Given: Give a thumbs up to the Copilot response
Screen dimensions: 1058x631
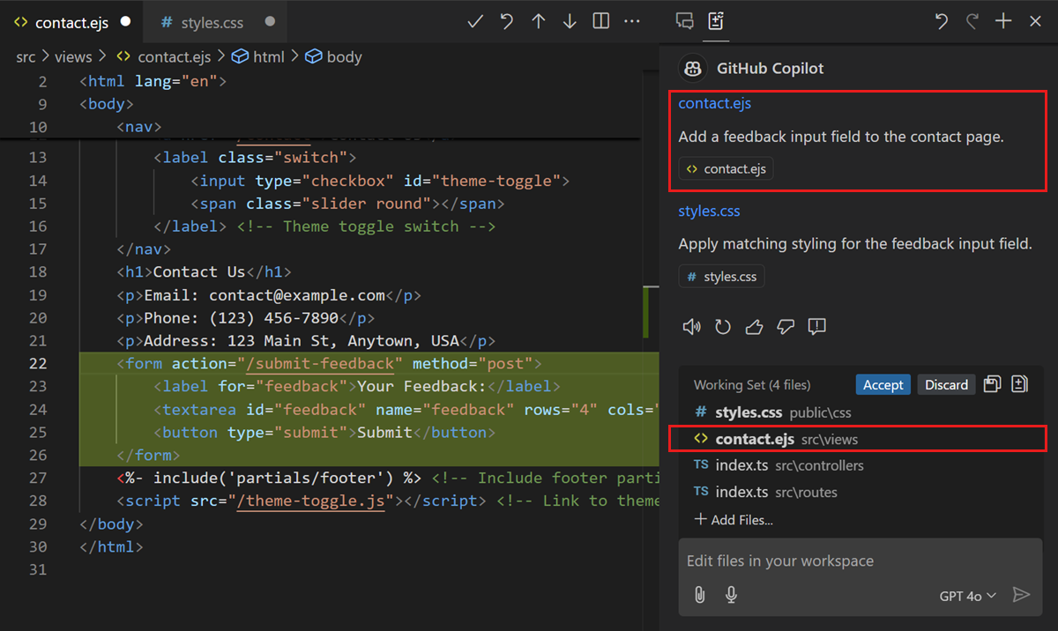Looking at the screenshot, I should point(754,326).
